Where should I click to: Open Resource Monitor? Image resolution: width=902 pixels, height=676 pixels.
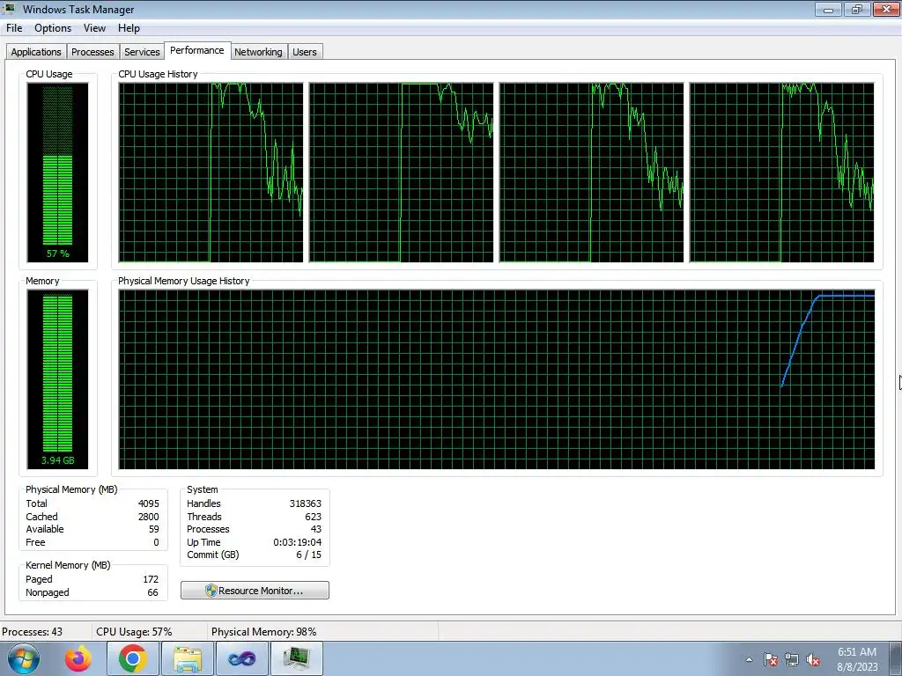click(x=255, y=591)
